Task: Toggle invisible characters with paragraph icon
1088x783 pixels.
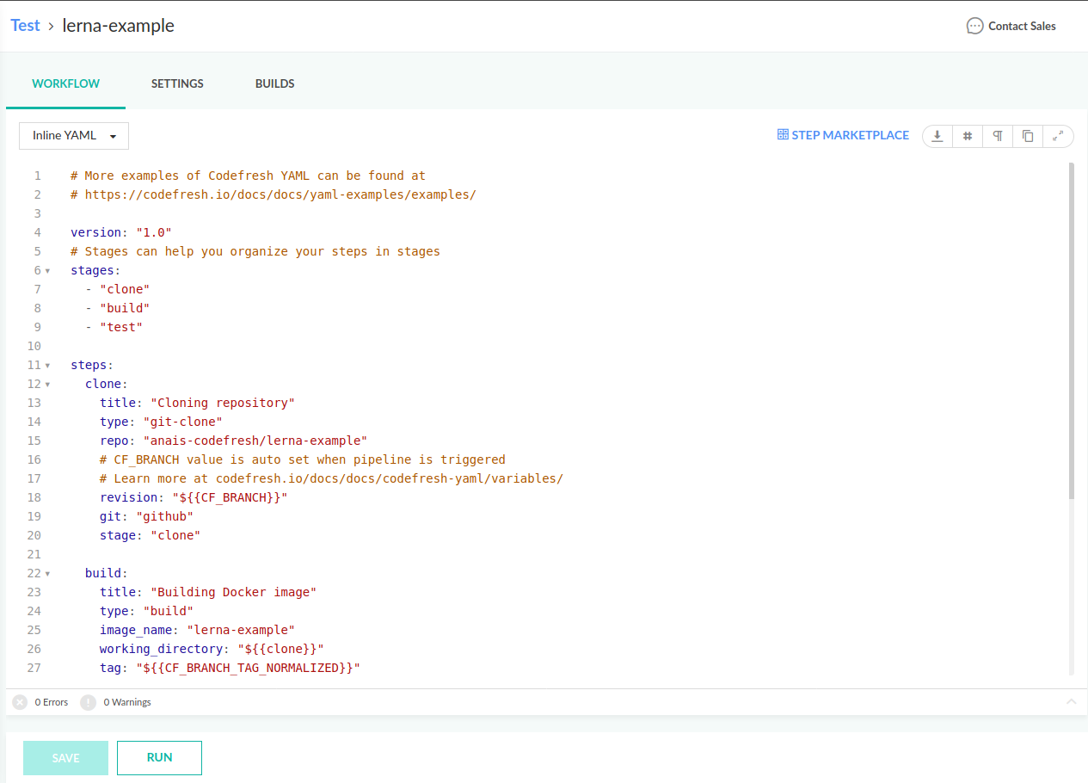Action: click(x=998, y=136)
